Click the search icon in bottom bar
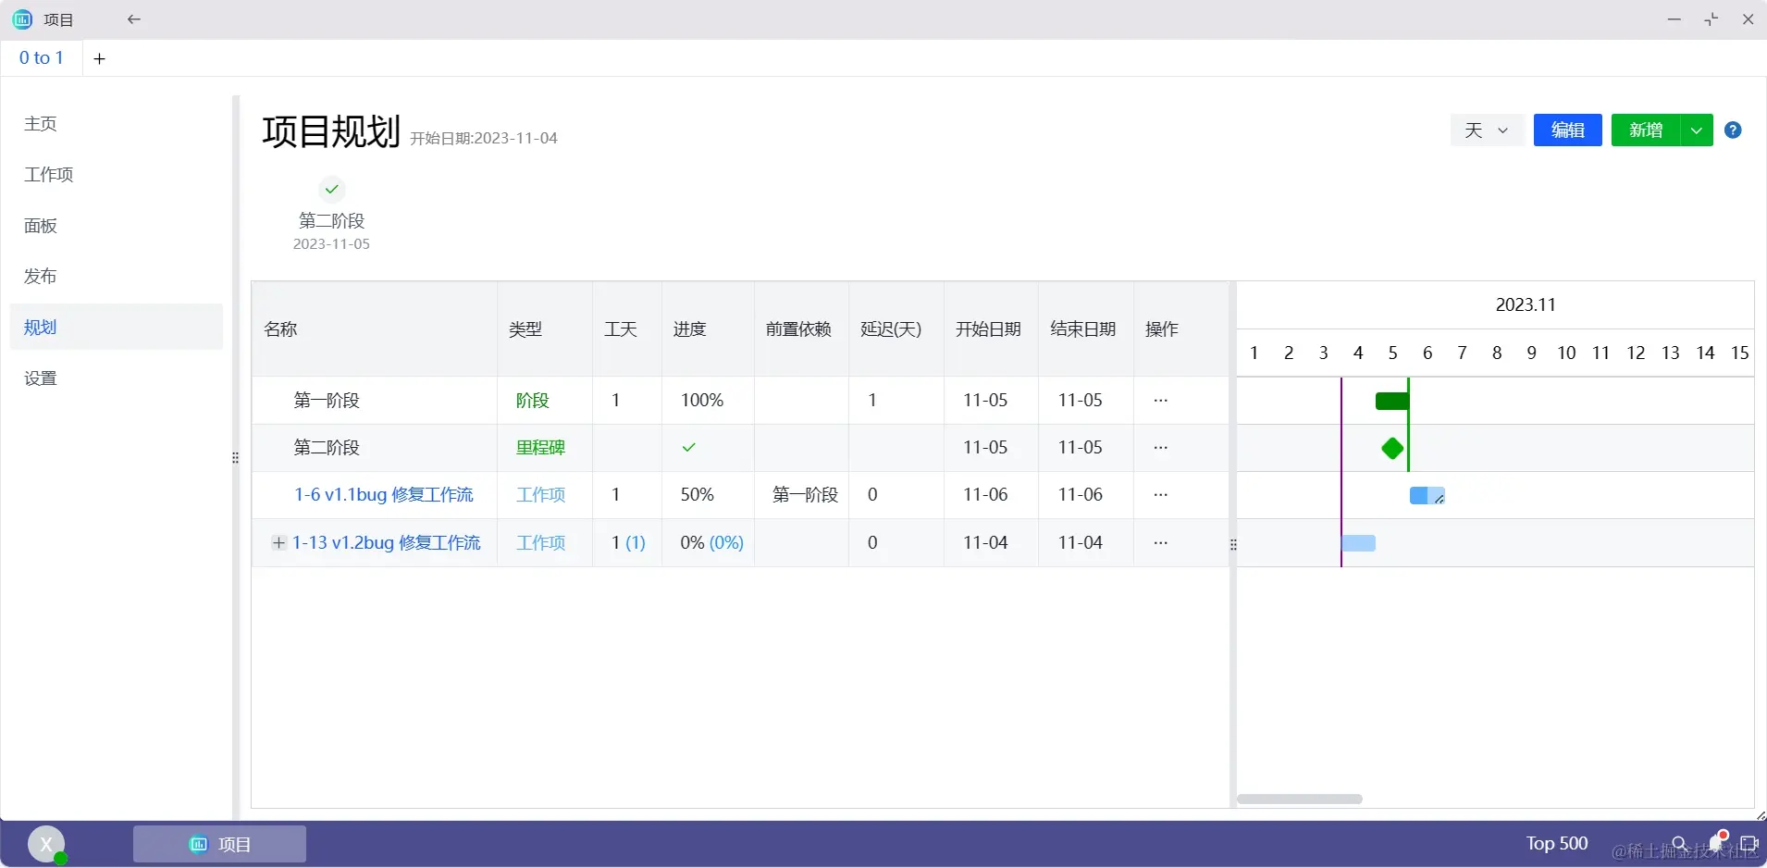The width and height of the screenshot is (1767, 868). 1679,844
